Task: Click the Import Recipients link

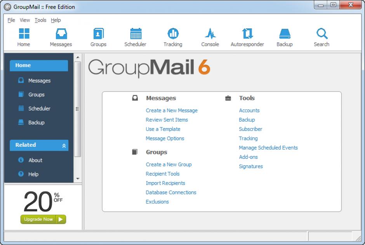Action: [x=165, y=183]
